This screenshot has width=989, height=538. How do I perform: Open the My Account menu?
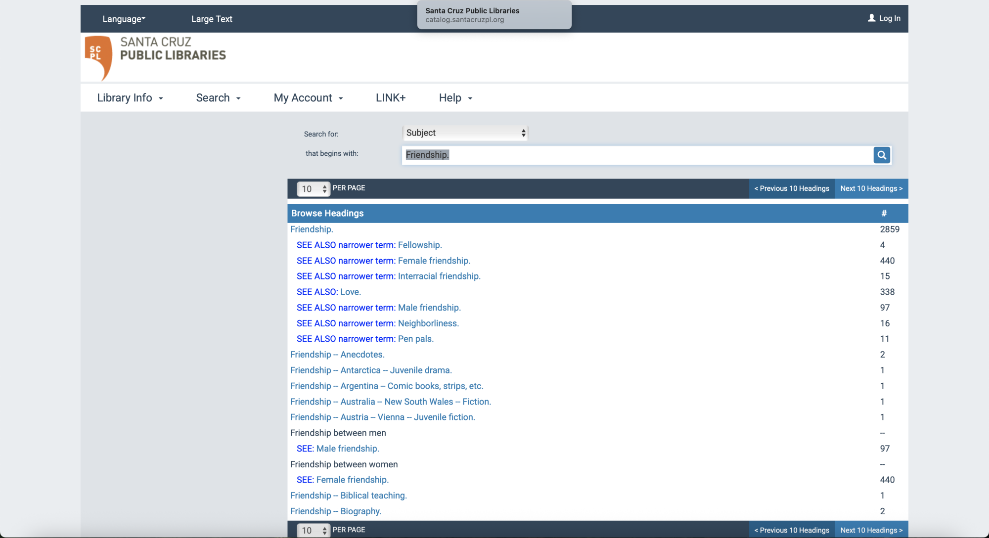pyautogui.click(x=308, y=97)
